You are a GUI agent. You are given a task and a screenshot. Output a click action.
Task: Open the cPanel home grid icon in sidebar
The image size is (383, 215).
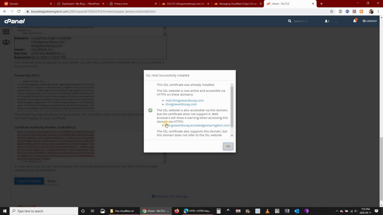click(6, 31)
